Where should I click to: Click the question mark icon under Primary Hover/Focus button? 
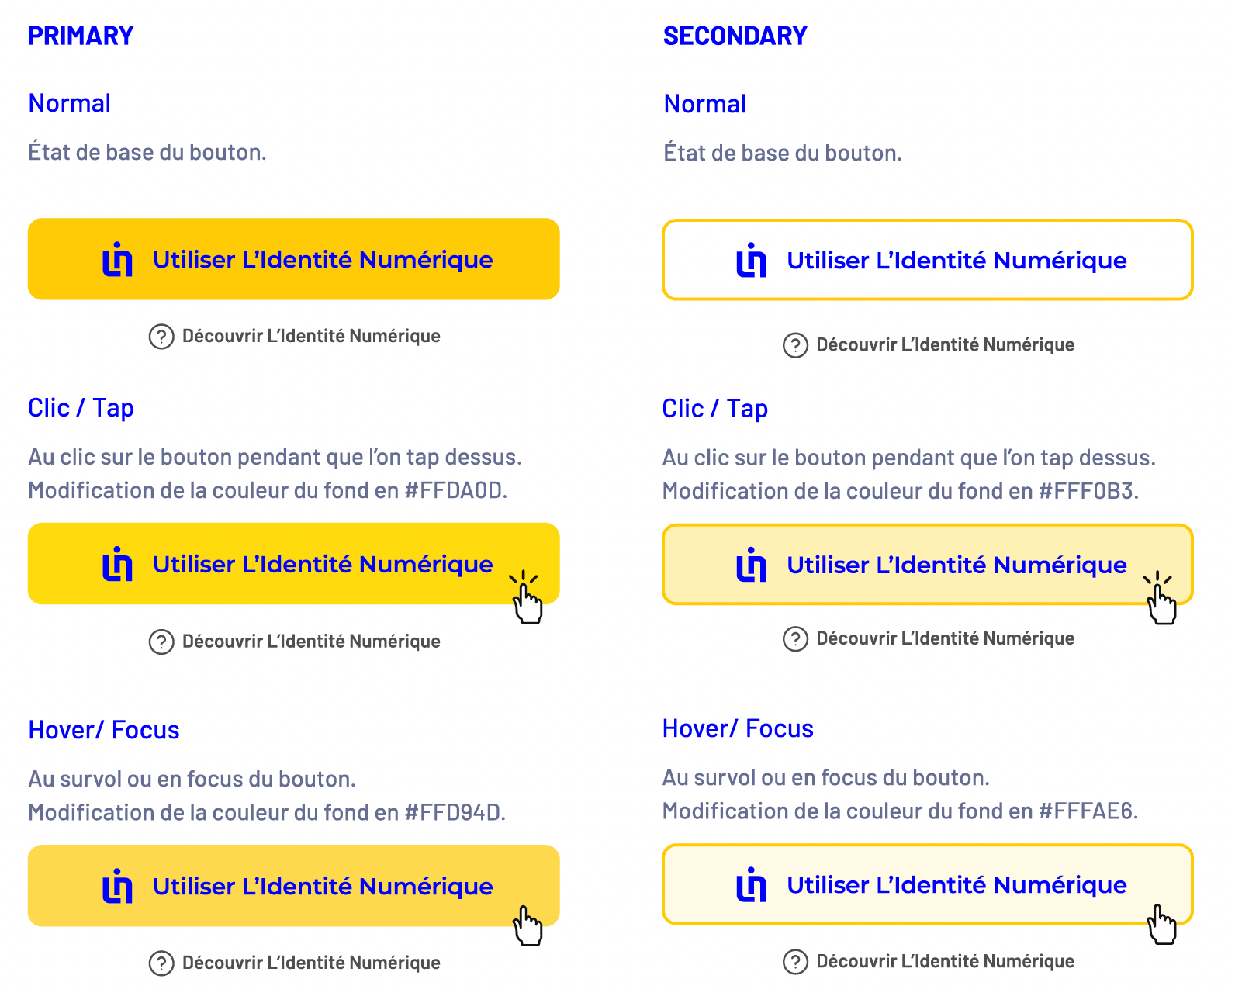(161, 963)
